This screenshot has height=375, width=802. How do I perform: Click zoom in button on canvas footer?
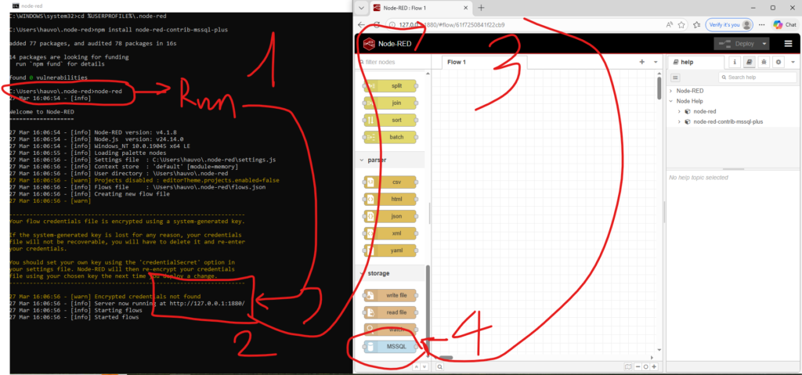pyautogui.click(x=654, y=366)
